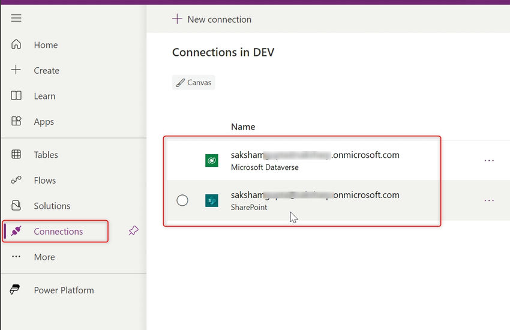Select the SharePoint connection radio button

tap(182, 200)
